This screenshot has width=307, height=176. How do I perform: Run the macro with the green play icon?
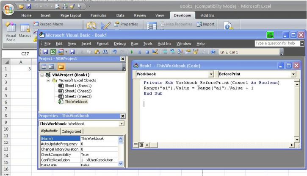(x=132, y=52)
